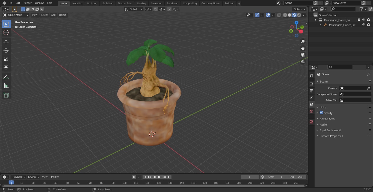Create a new scene copy icon
Image resolution: width=373 pixels, height=192 pixels.
(315, 3)
